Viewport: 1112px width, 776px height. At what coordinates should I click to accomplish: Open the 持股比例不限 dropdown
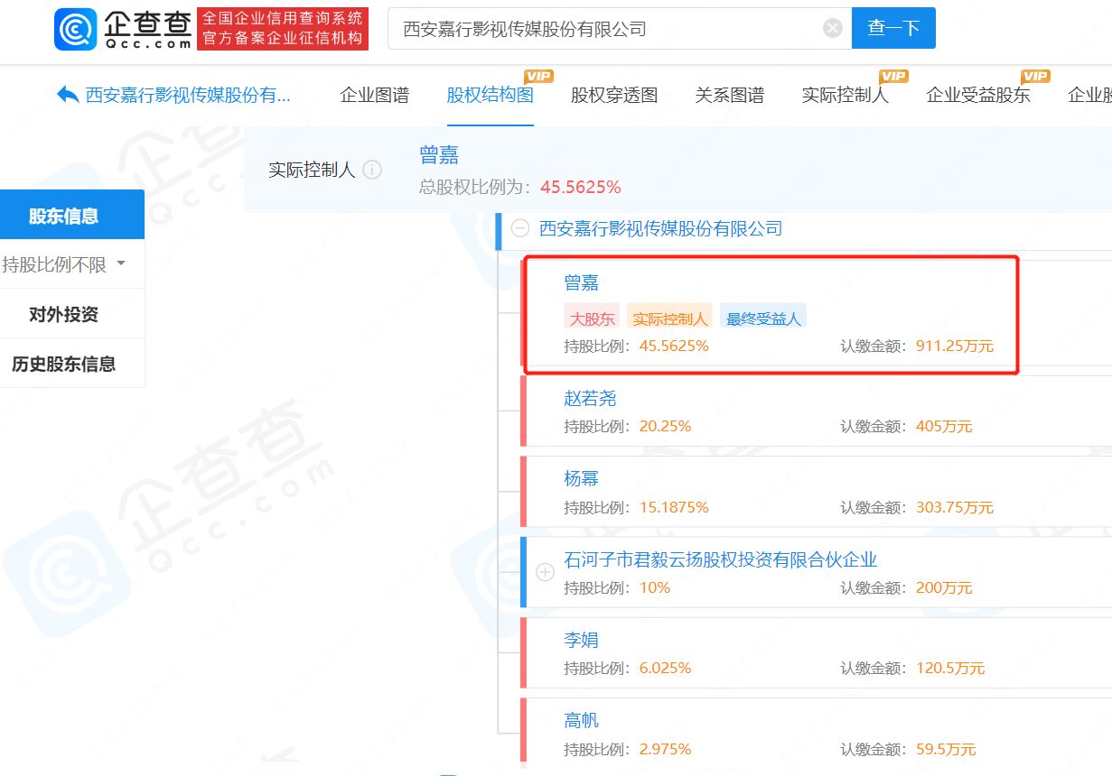(64, 264)
